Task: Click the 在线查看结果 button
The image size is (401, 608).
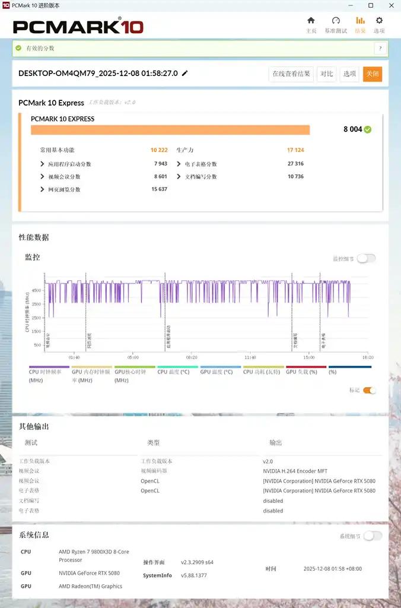Action: (x=291, y=74)
